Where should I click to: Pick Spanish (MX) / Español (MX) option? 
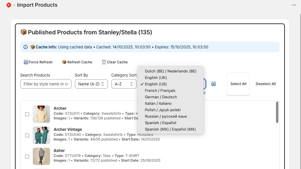pyautogui.click(x=170, y=129)
